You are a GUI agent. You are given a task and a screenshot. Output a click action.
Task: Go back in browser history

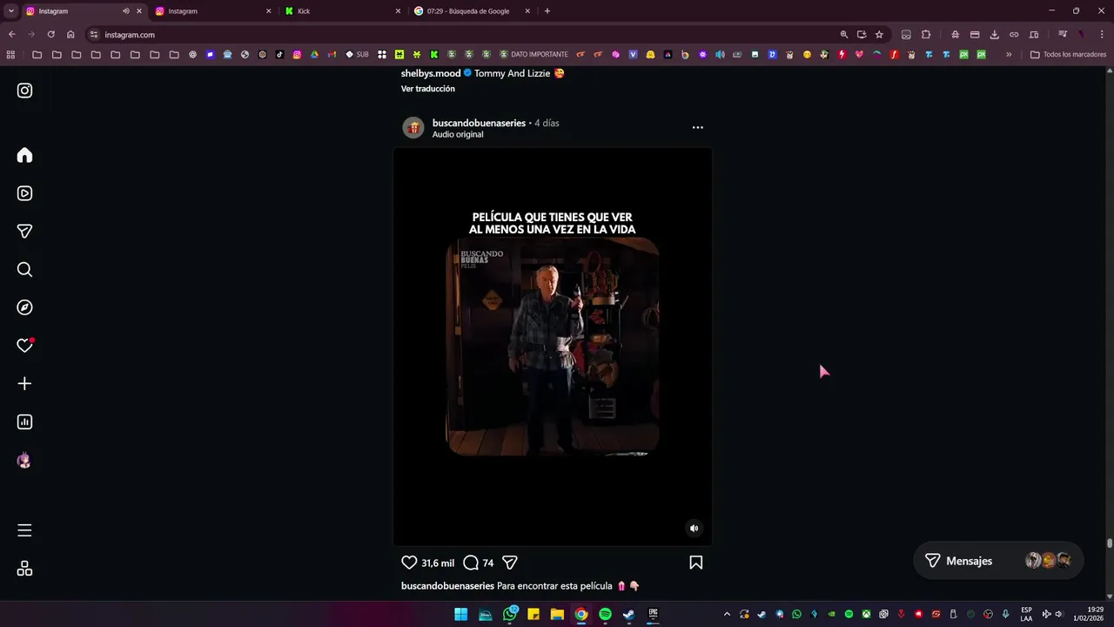[11, 35]
